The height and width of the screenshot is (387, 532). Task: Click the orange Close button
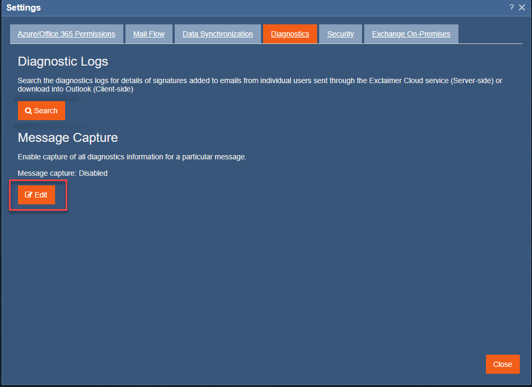tap(502, 364)
